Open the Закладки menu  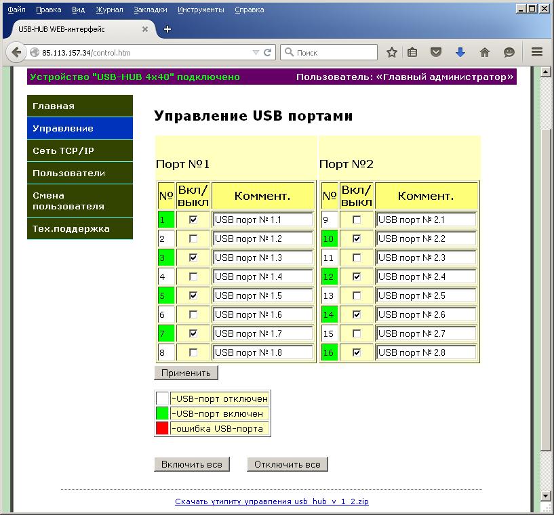pos(151,9)
